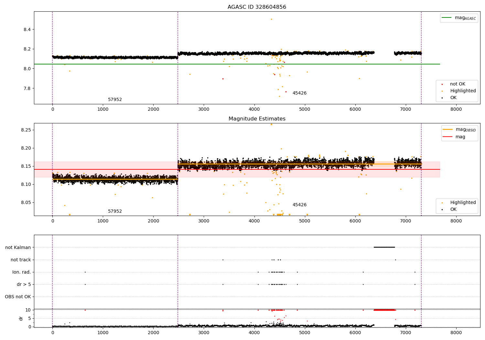This screenshot has width=485, height=340.
Task: Click the red 'mag' legend line in middle plot
Action: 448,137
